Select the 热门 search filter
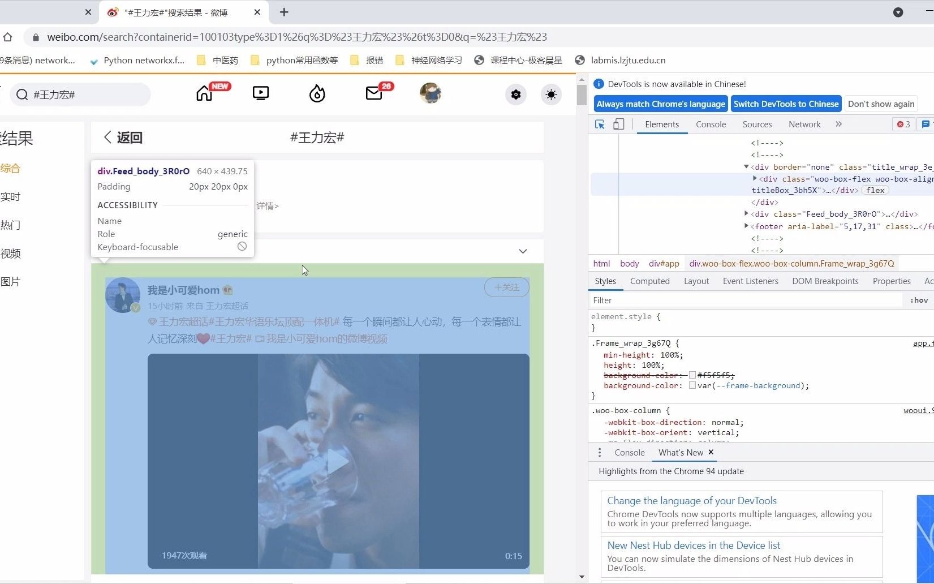The image size is (934, 584). pyautogui.click(x=10, y=225)
